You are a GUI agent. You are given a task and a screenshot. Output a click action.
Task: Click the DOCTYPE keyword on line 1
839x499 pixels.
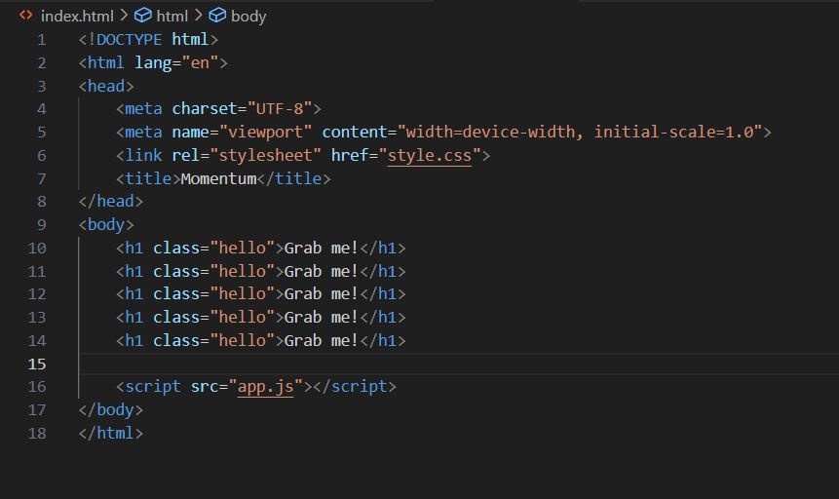129,40
